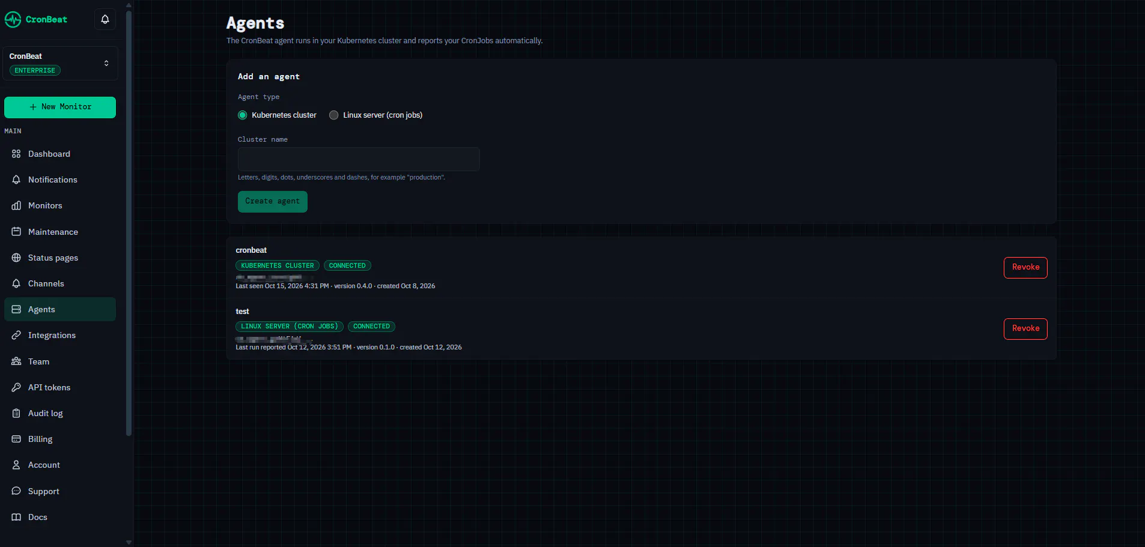The image size is (1145, 547).
Task: Click the Maintenance calendar icon
Action: [x=16, y=232]
